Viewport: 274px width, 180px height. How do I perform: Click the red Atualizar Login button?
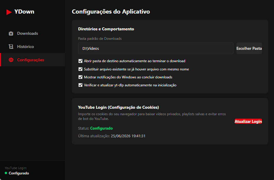pyautogui.click(x=248, y=121)
